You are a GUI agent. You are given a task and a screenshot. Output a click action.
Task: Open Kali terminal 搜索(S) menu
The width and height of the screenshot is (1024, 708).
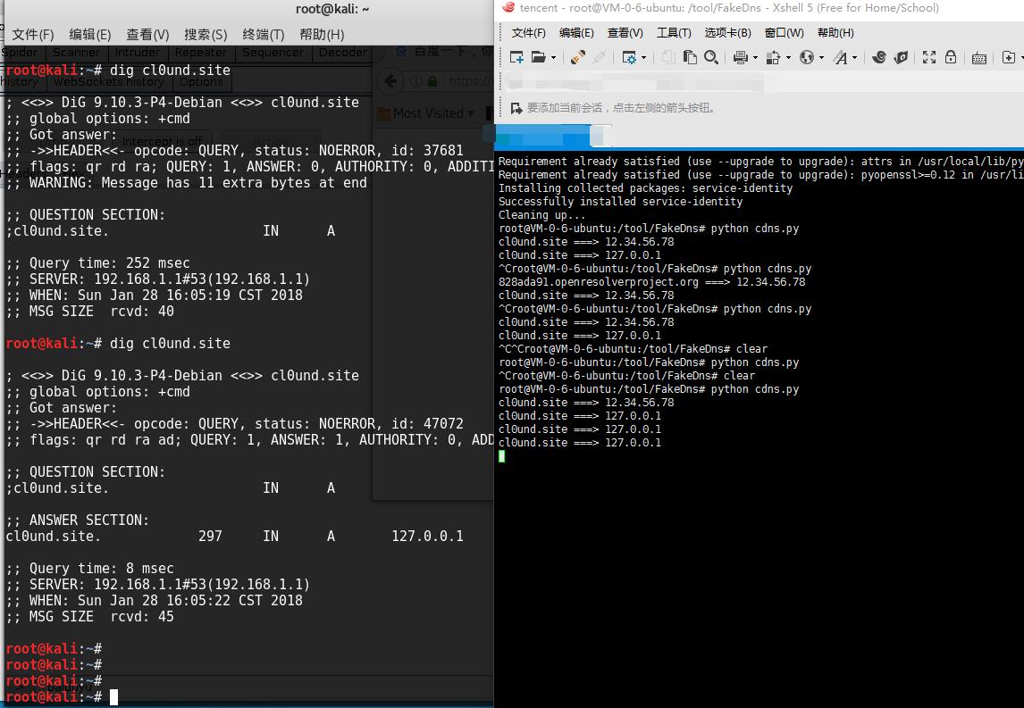pyautogui.click(x=206, y=35)
